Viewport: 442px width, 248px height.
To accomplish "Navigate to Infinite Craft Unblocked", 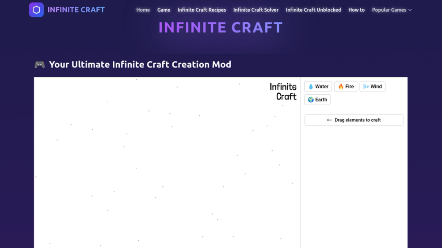I will click(x=313, y=10).
